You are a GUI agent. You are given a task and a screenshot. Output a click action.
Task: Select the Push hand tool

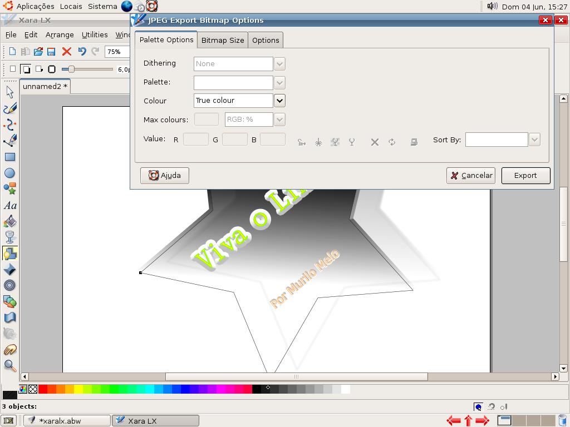(10, 350)
